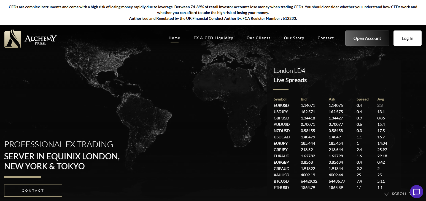Click EURAUD average value 29.18
Screen dimensions: 426x201
382,156
